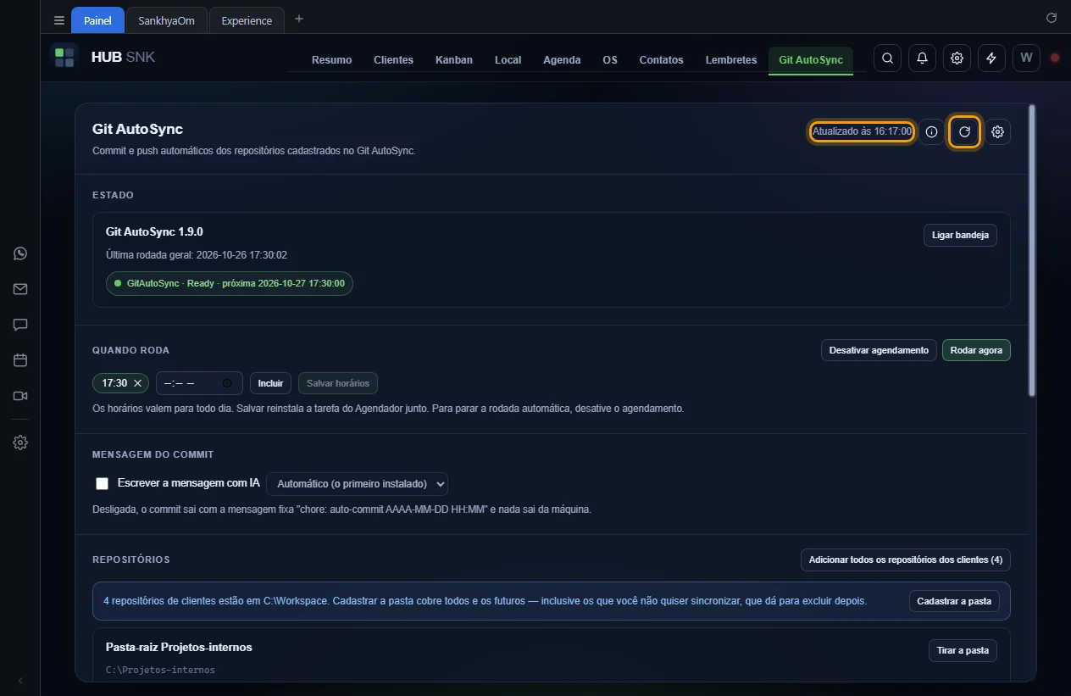Toggle Escrever a mensagem com IA checkbox
Viewport: 1071px width, 696px height.
click(x=103, y=483)
